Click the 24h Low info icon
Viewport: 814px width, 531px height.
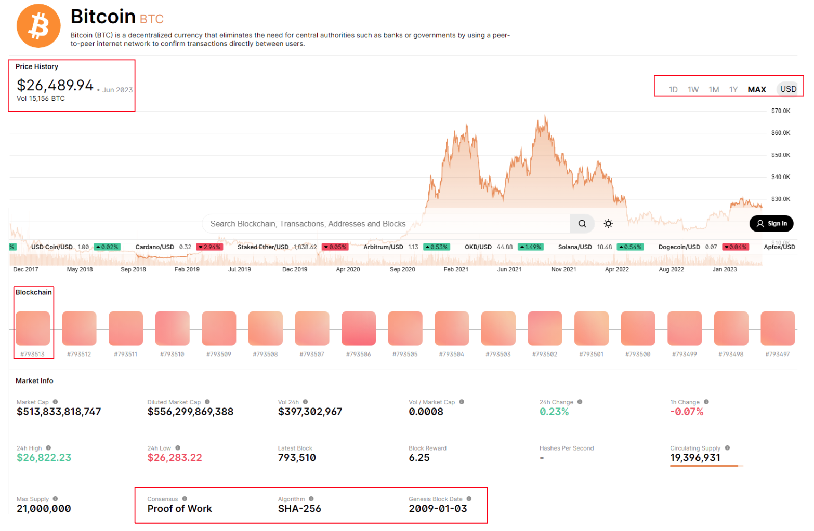click(178, 447)
